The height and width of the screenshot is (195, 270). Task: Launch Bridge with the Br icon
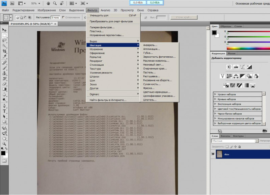[12, 3]
